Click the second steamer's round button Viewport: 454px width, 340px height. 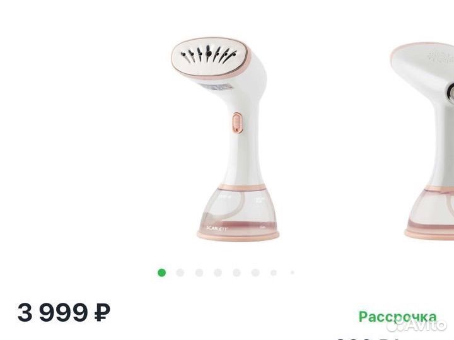pyautogui.click(x=451, y=91)
